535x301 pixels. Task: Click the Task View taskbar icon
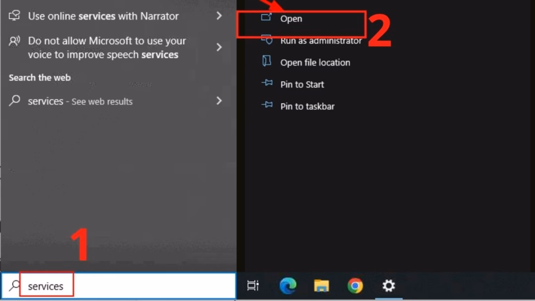(x=253, y=286)
